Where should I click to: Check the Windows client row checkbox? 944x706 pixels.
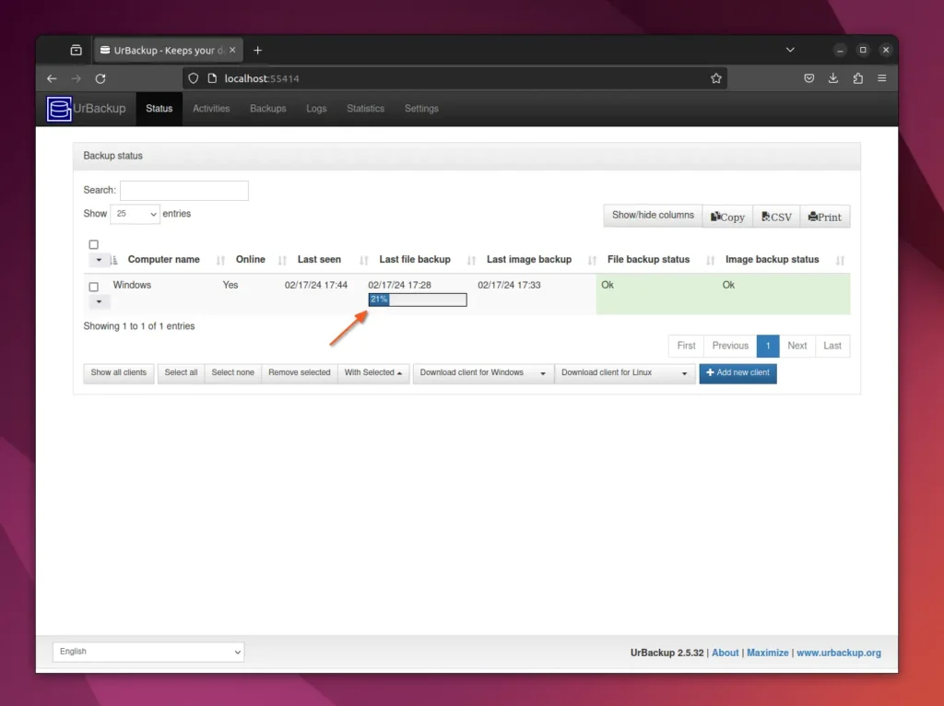coord(93,287)
